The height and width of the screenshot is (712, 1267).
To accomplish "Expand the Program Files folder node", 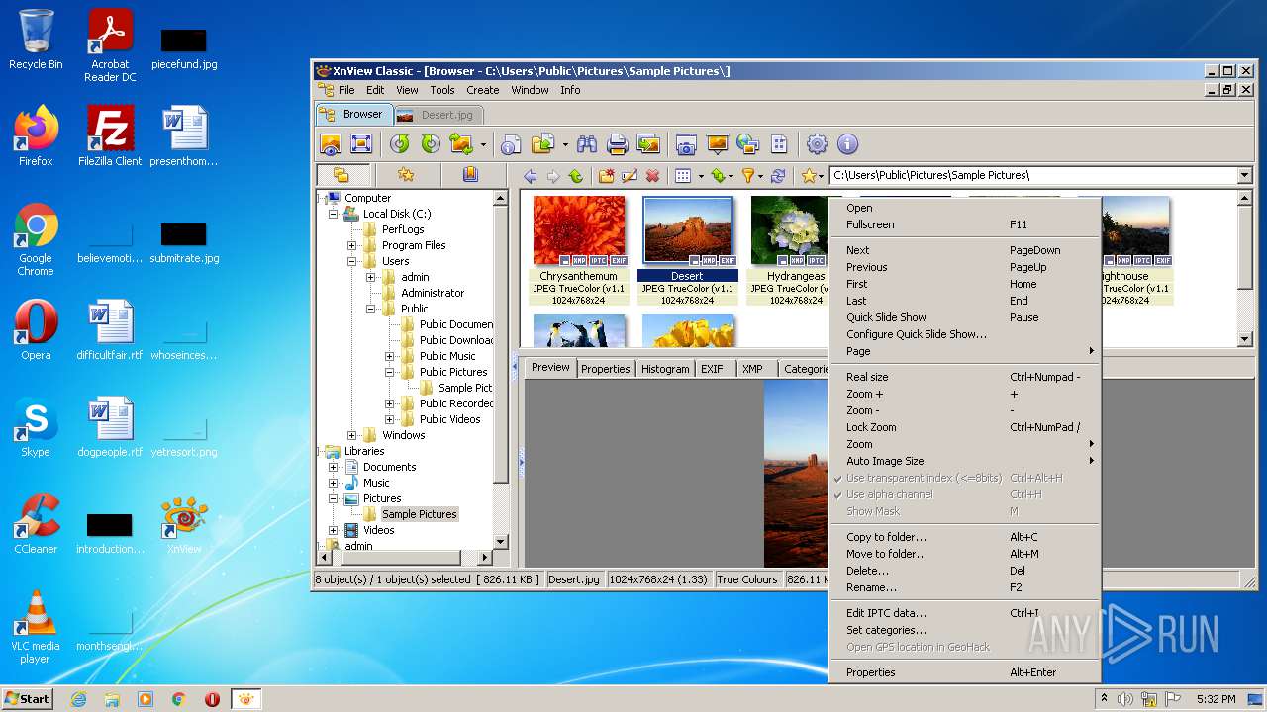I will click(x=351, y=245).
